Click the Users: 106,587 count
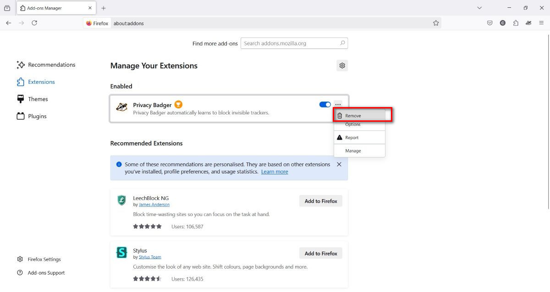 click(187, 227)
